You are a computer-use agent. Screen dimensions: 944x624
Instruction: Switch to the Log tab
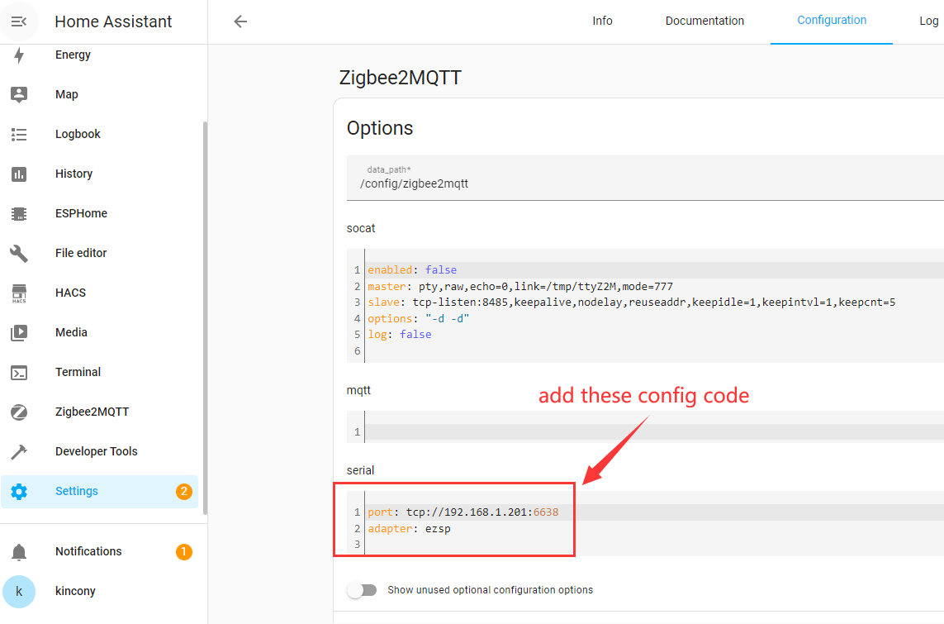coord(928,21)
